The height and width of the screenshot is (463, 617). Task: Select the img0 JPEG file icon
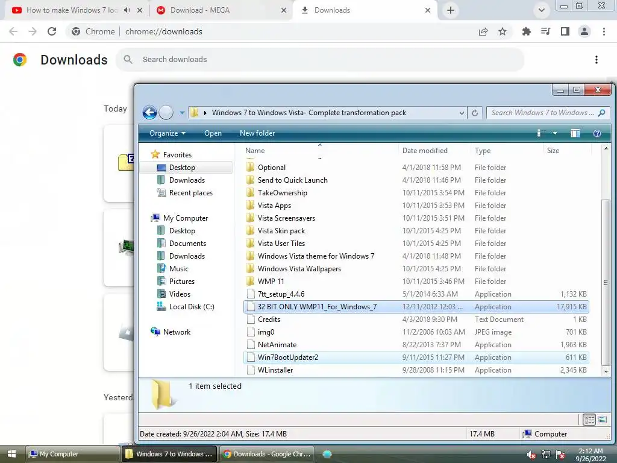tap(251, 332)
